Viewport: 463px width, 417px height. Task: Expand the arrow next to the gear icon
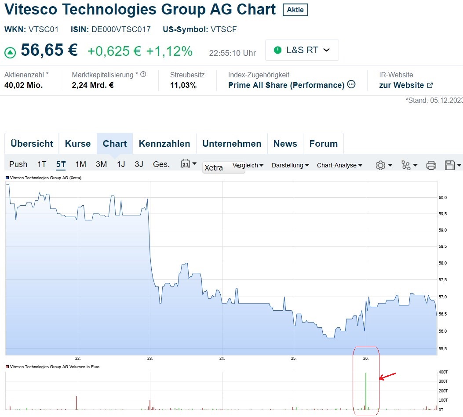390,165
